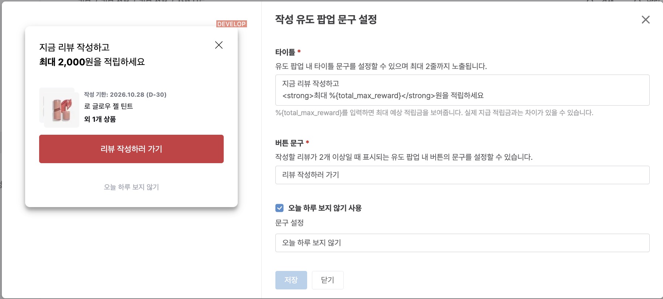Image resolution: width=663 pixels, height=299 pixels.
Task: Click the 오늘 하루 보지 않기 link in preview
Action: click(x=131, y=187)
